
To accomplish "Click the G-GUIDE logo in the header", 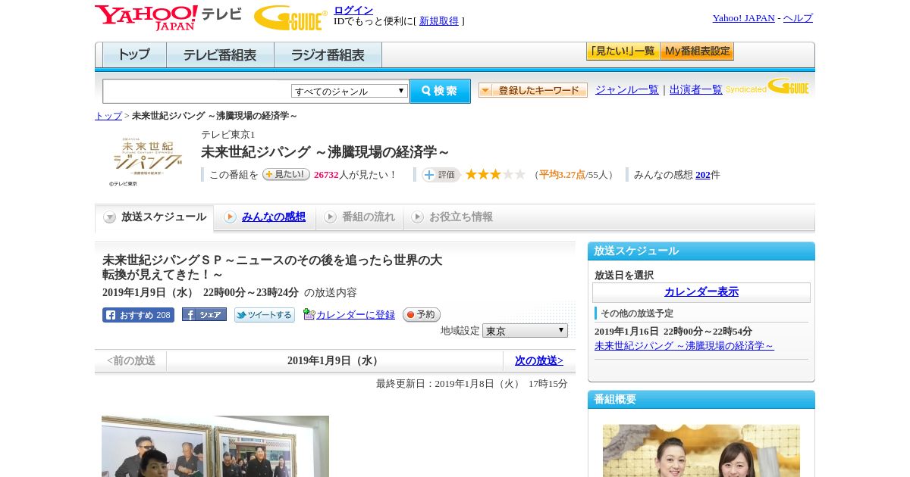I will pos(290,17).
